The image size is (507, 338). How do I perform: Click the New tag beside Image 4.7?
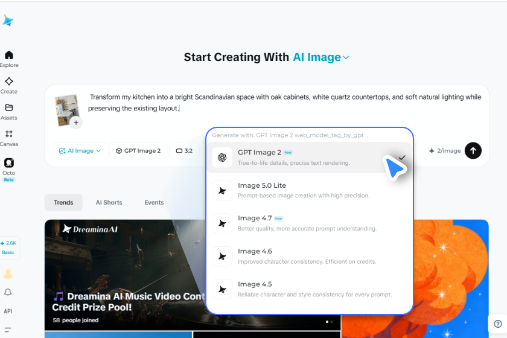278,218
